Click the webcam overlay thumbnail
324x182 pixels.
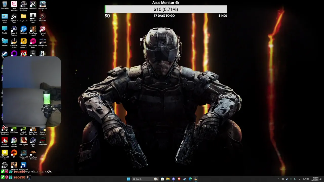[32, 91]
